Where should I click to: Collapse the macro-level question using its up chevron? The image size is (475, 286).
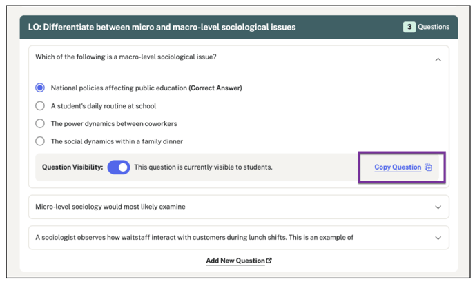pos(438,60)
